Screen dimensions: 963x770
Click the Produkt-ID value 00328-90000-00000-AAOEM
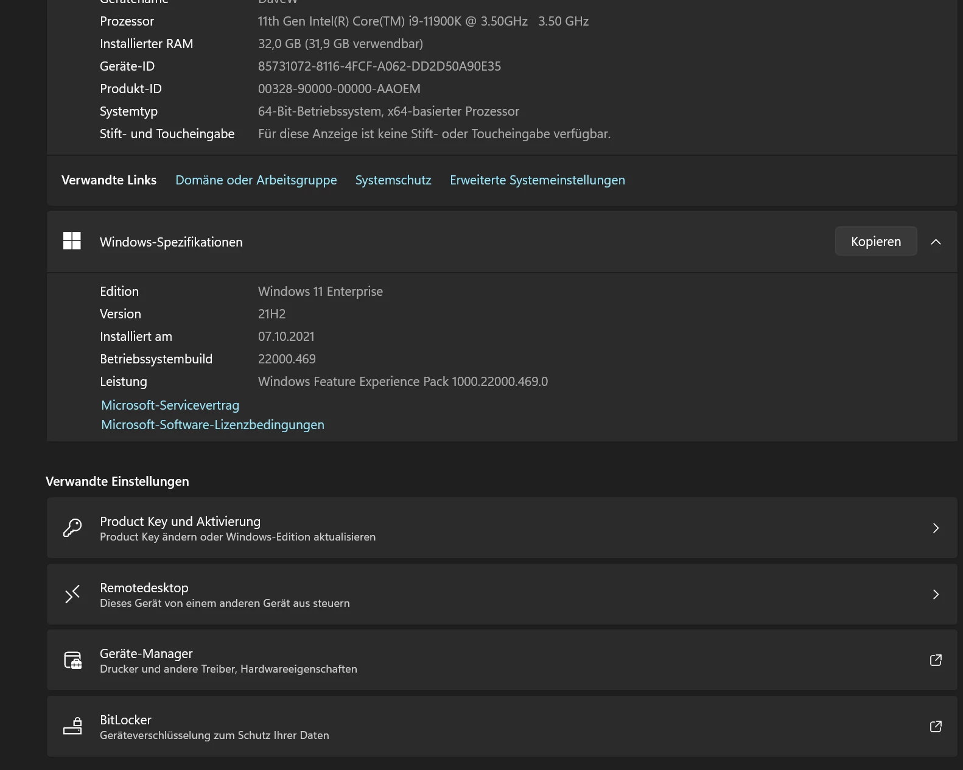pos(339,89)
